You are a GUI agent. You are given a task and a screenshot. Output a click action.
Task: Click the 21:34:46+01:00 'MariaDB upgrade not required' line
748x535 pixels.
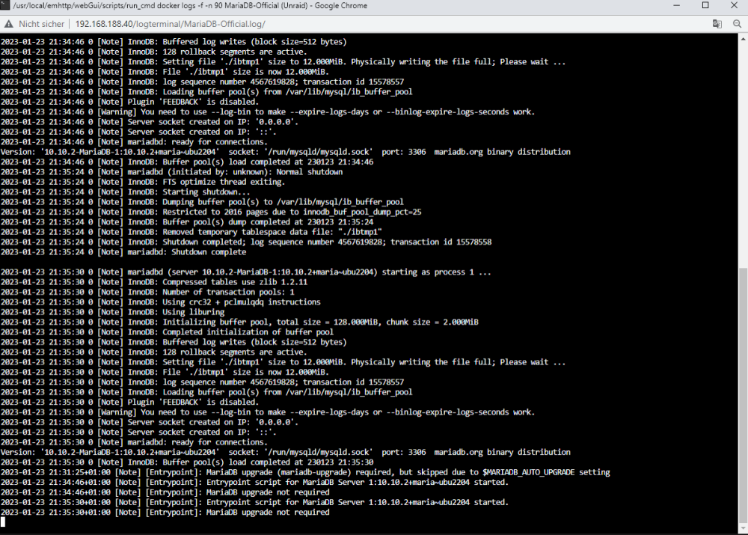coord(165,492)
